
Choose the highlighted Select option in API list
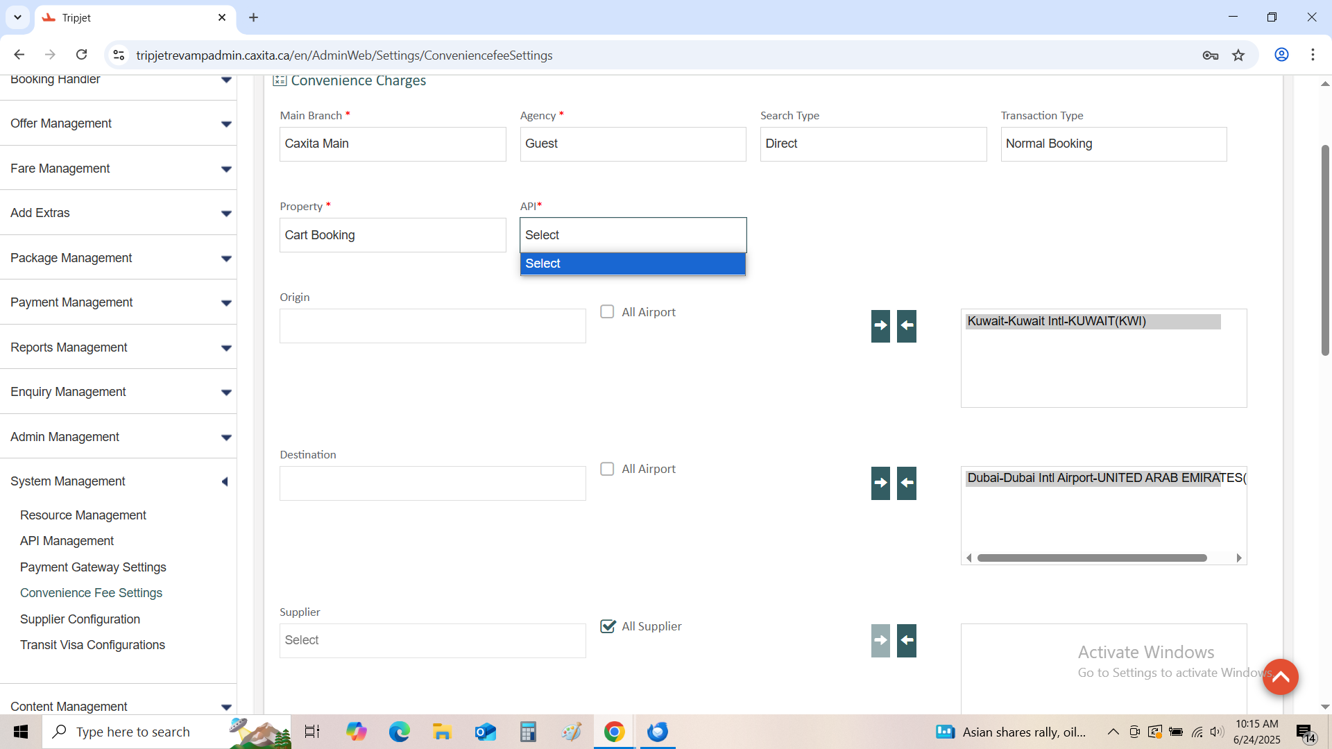point(632,264)
